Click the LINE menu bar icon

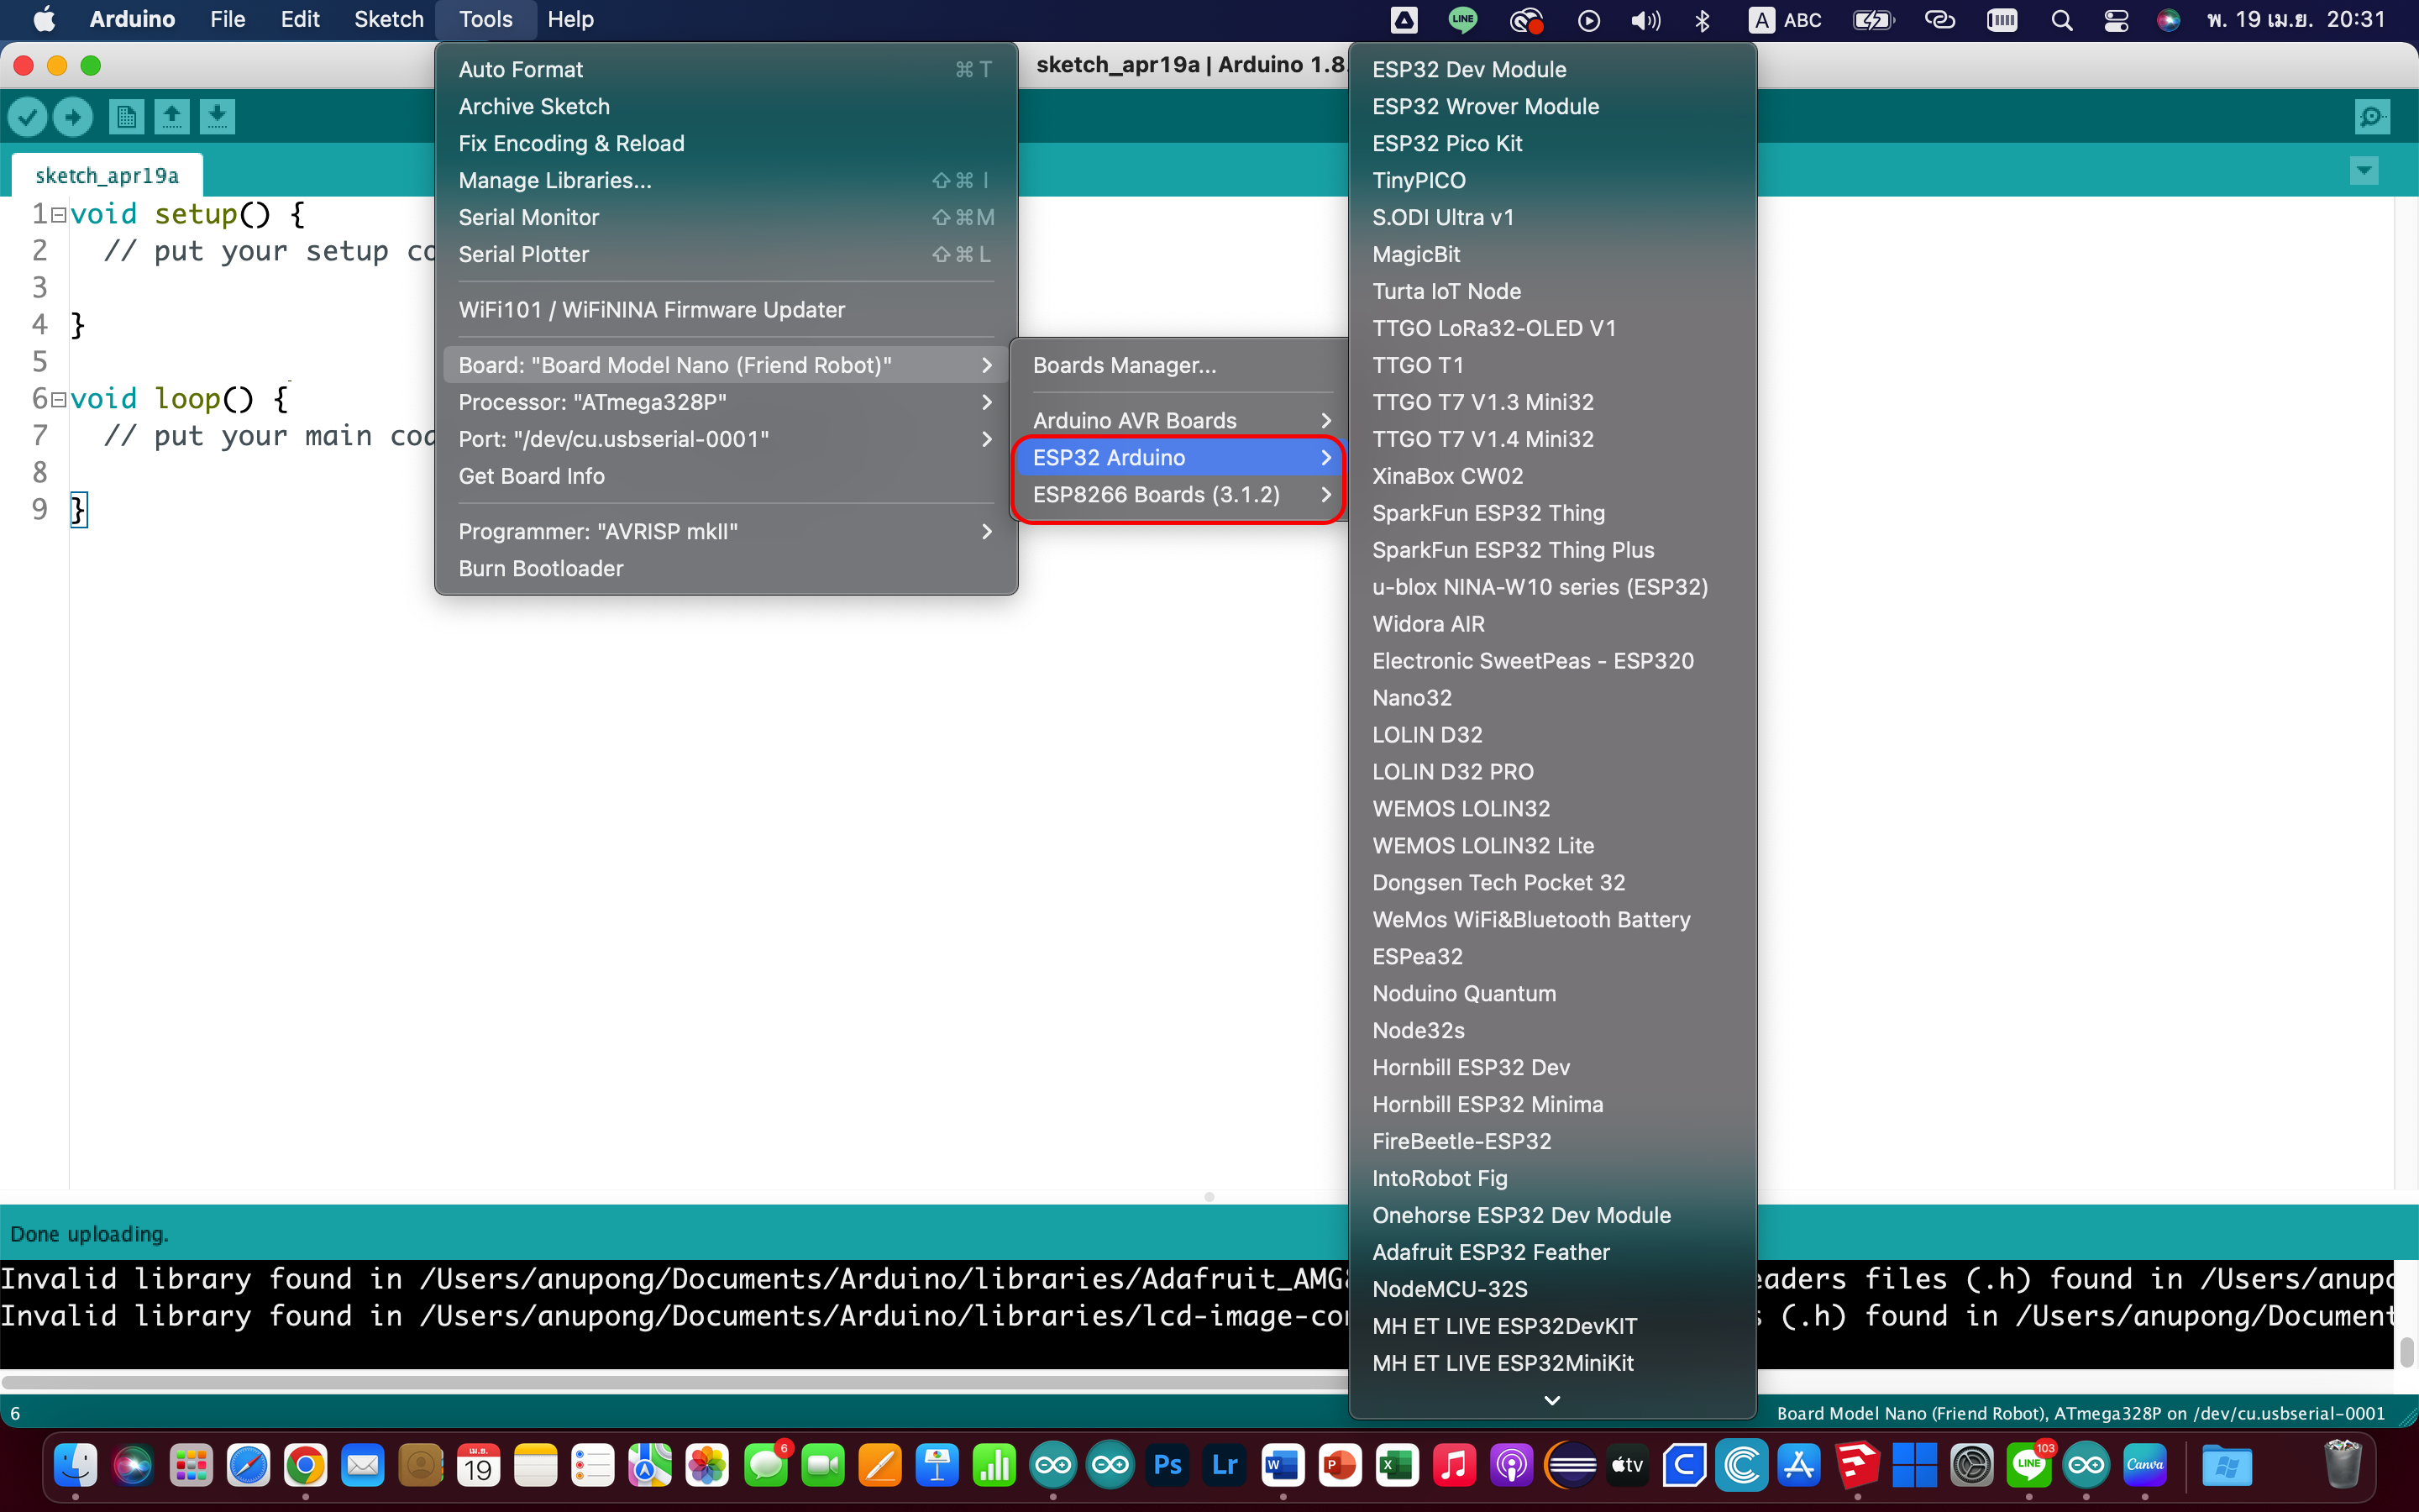[1462, 19]
